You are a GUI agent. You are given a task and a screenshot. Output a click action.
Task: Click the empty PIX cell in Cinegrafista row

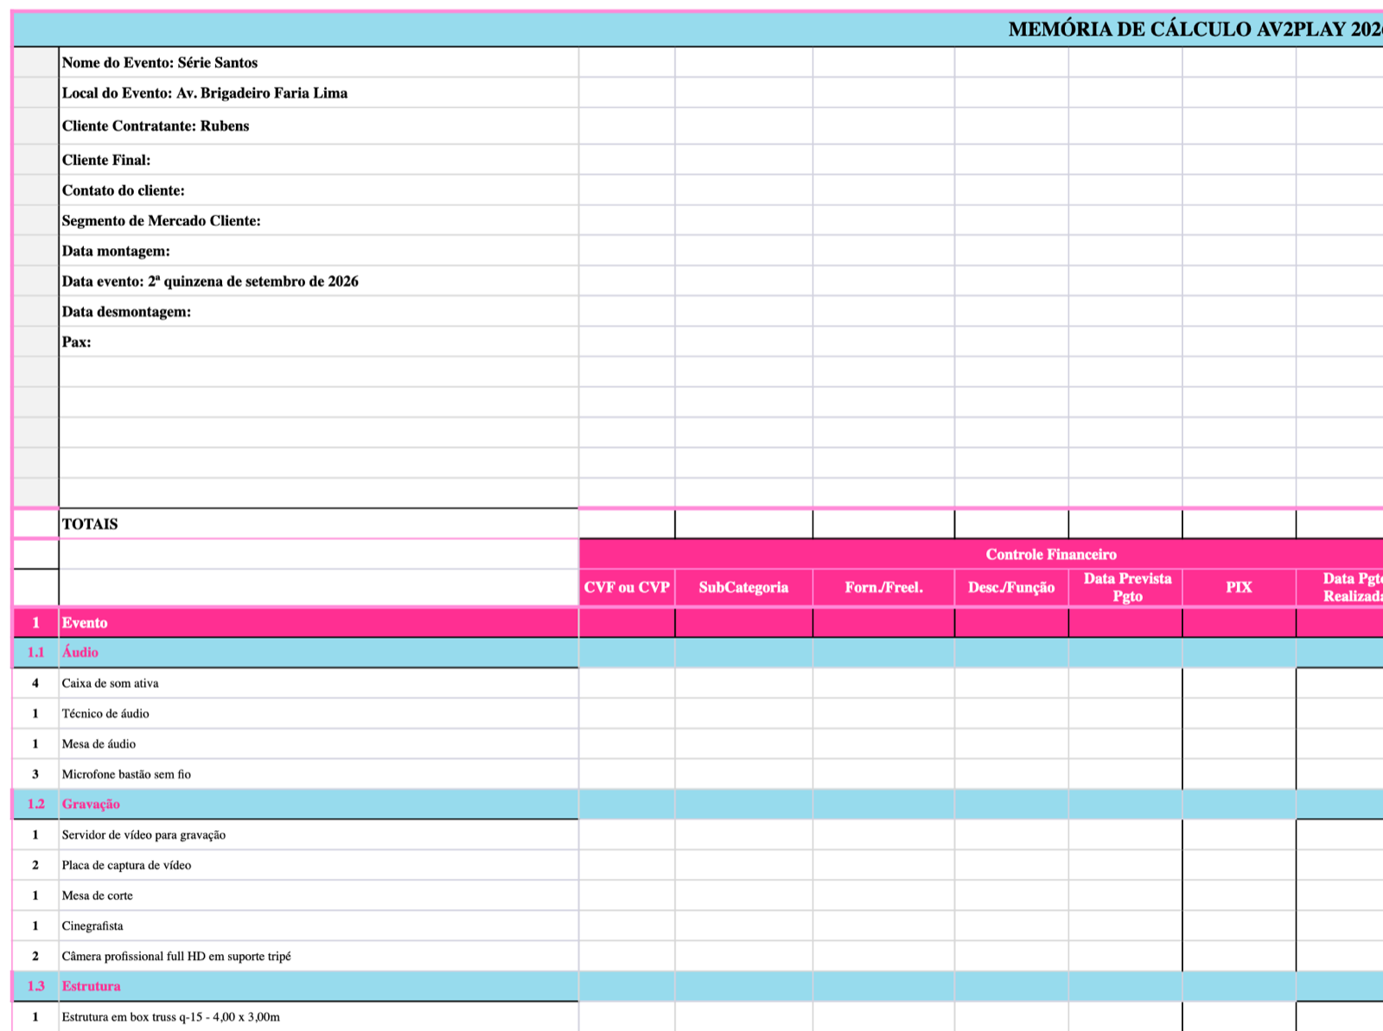[x=1239, y=926]
